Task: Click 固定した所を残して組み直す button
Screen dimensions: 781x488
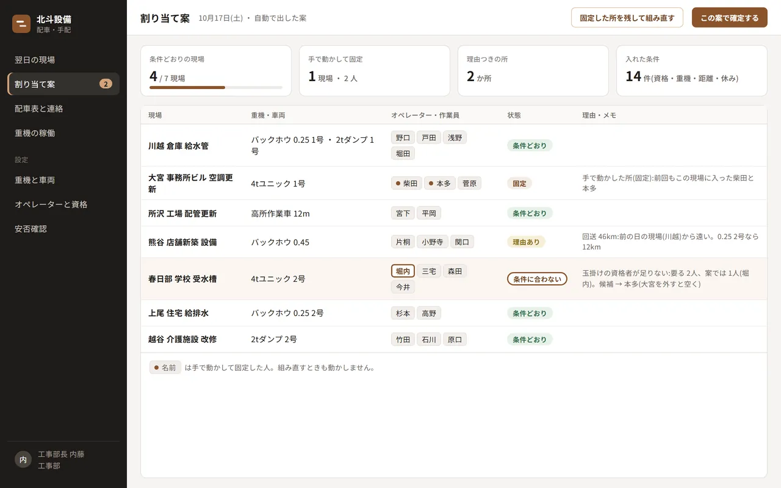Action: (x=627, y=18)
